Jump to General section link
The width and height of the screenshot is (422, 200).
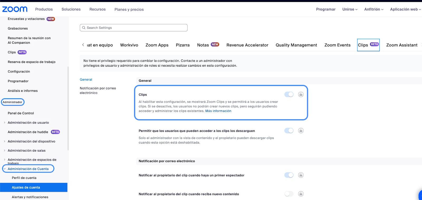point(86,80)
